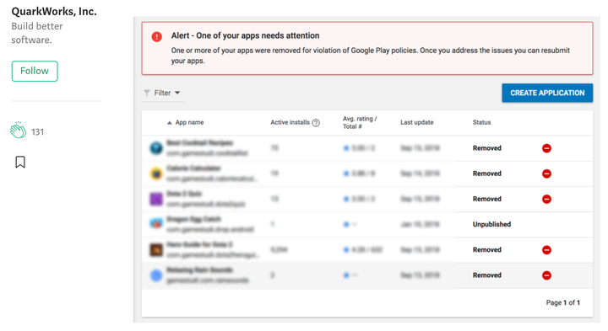Click the red removed icon in first row
This screenshot has width=608, height=331.
[546, 148]
